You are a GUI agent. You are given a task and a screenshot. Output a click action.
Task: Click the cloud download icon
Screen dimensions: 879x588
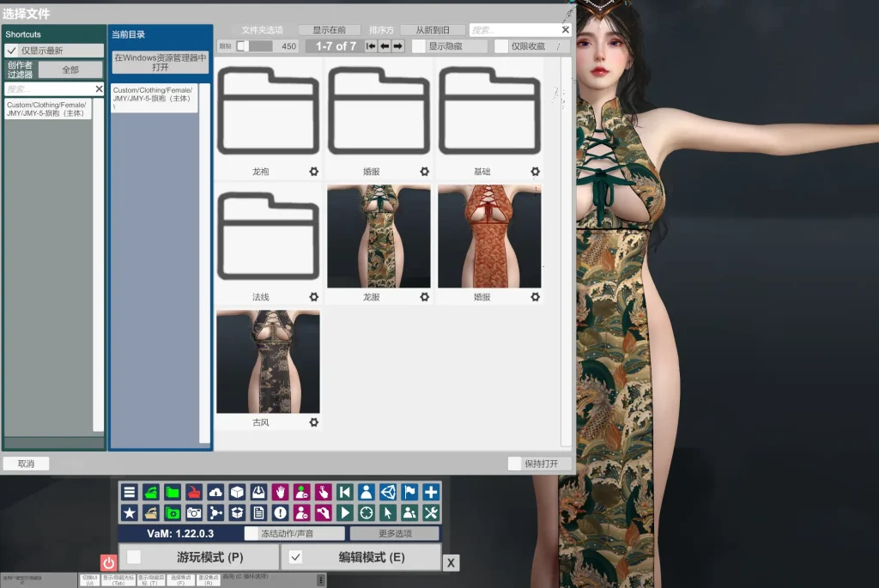coord(215,492)
